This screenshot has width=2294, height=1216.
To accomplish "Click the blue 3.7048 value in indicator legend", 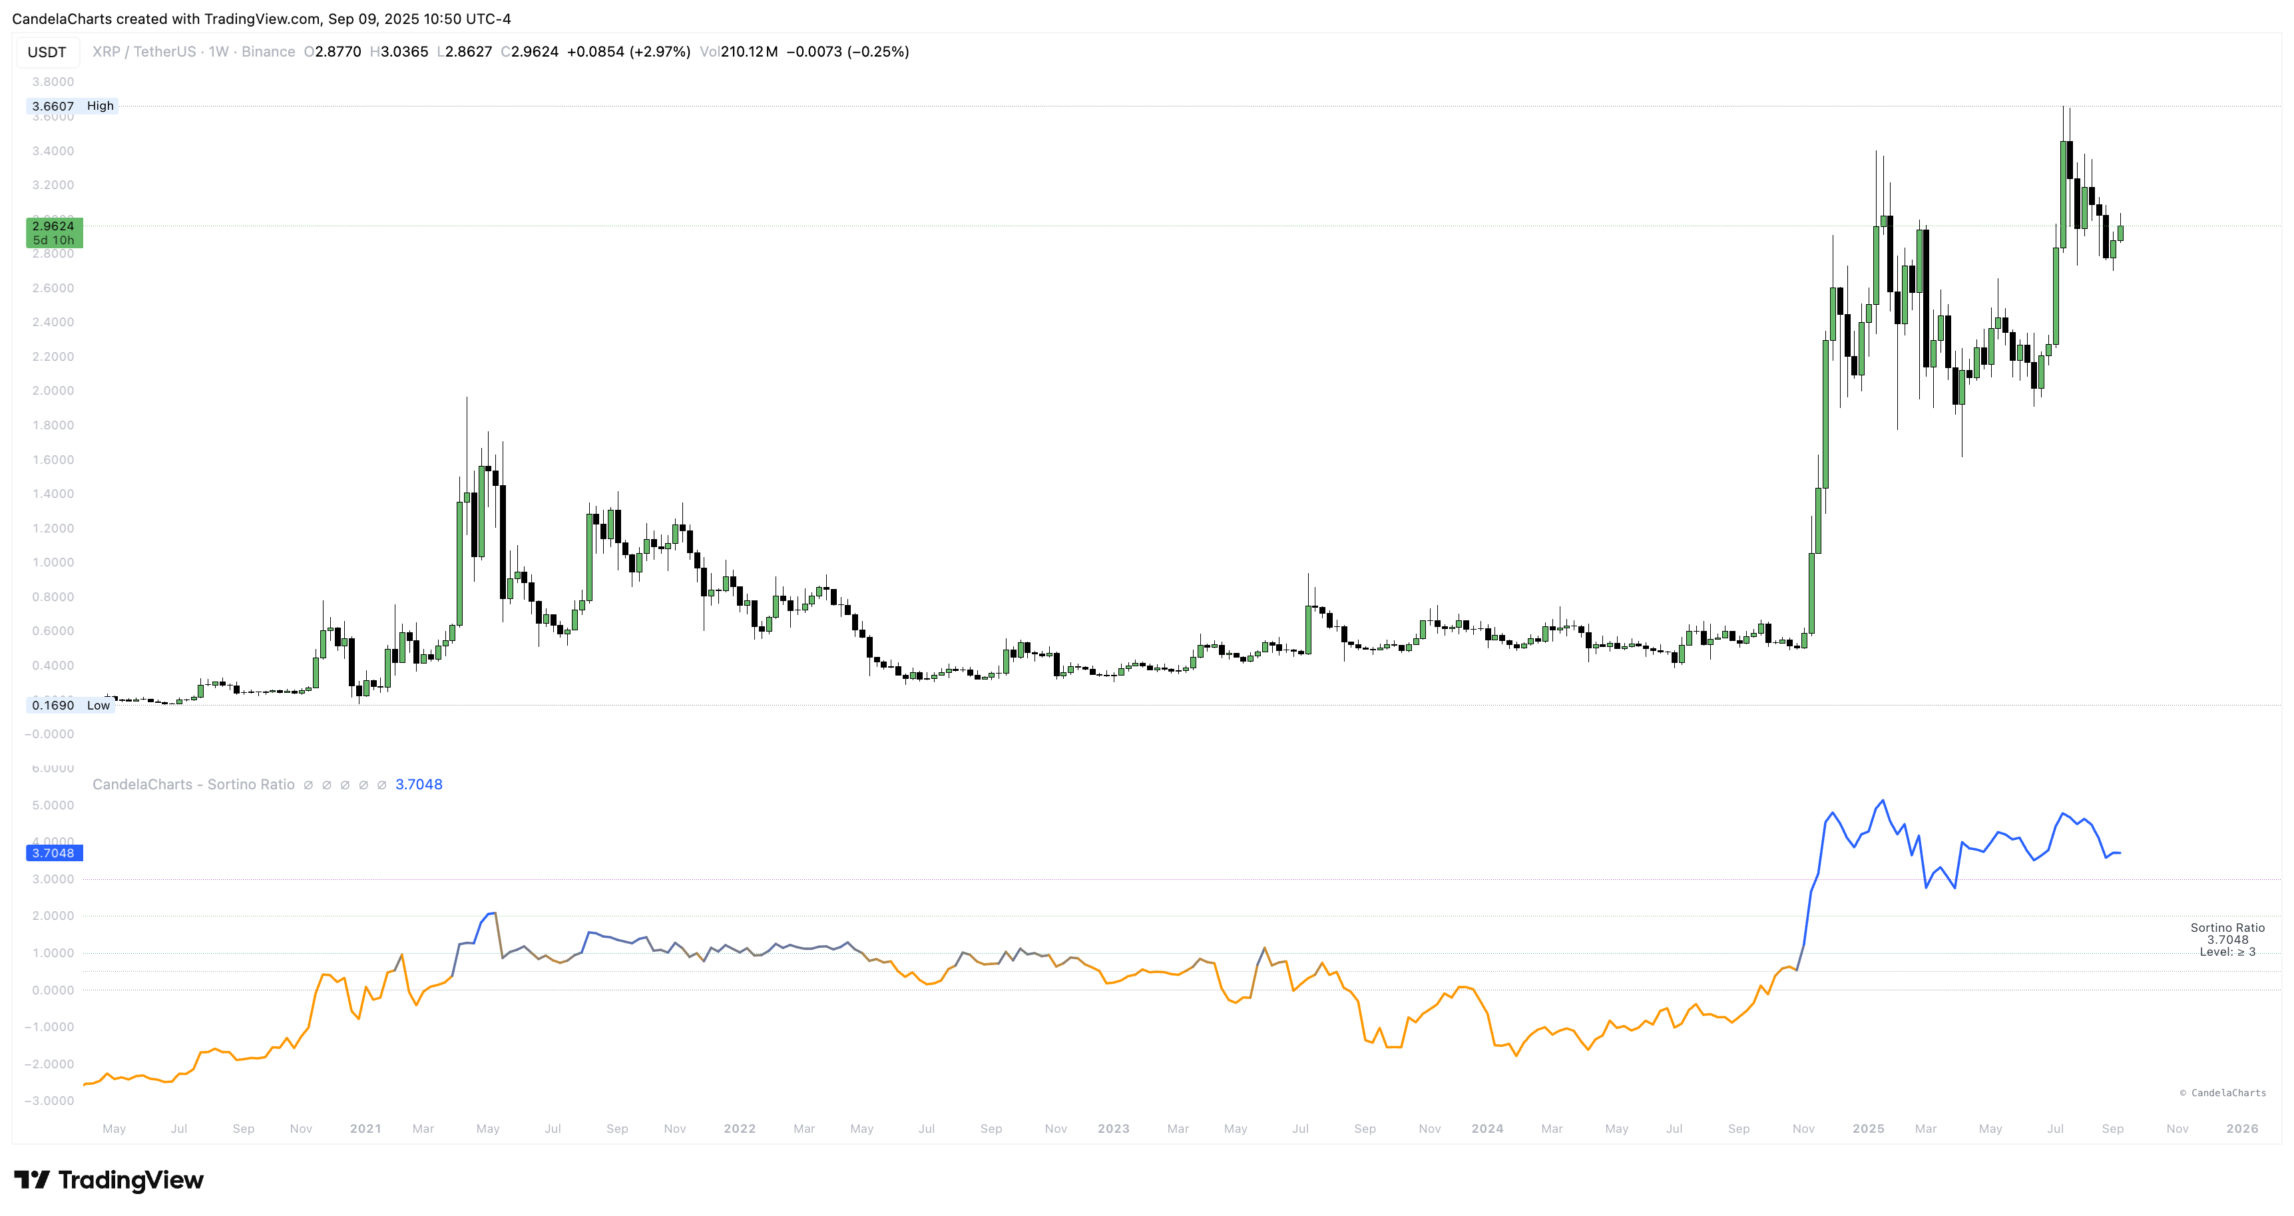I will [x=419, y=784].
